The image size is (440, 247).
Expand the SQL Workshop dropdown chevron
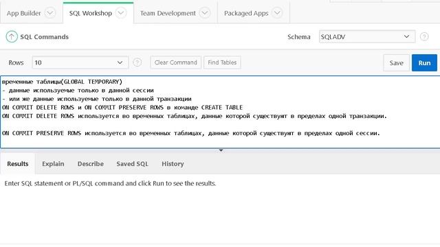point(121,13)
